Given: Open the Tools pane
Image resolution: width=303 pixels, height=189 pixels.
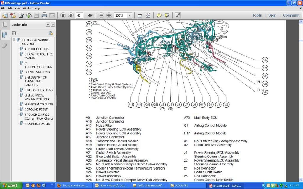Looking at the screenshot, I should pos(257,15).
